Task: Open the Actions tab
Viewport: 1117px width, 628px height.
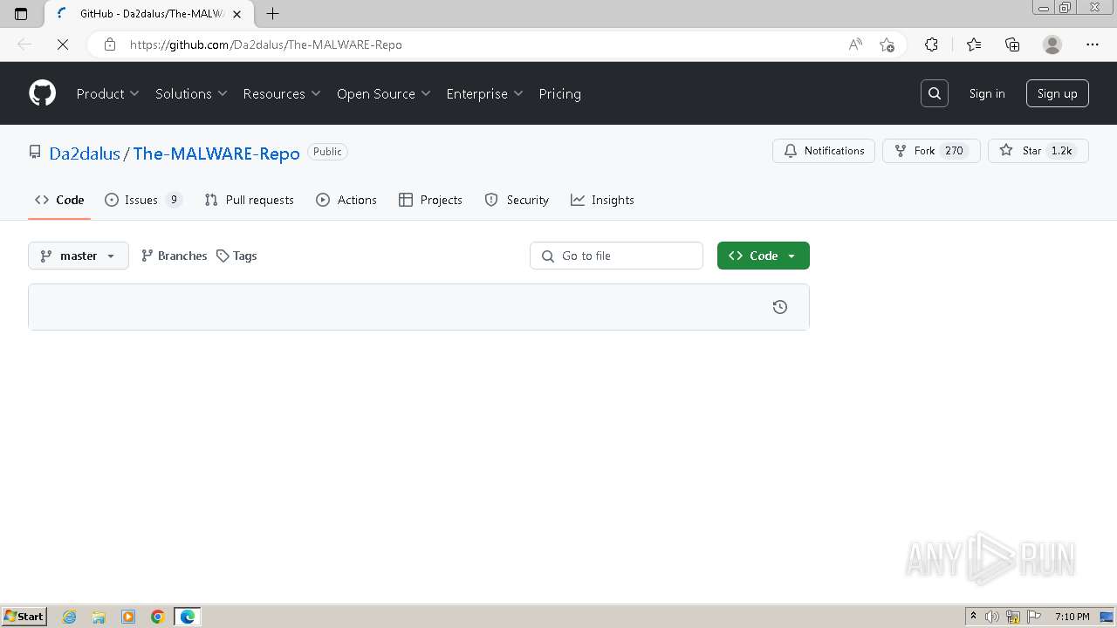Action: [346, 200]
